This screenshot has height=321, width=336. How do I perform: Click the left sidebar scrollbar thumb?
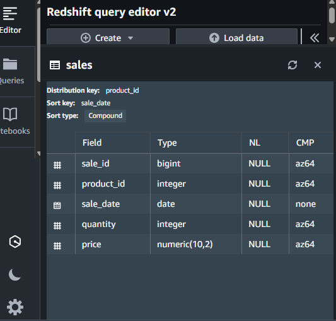(39, 45)
